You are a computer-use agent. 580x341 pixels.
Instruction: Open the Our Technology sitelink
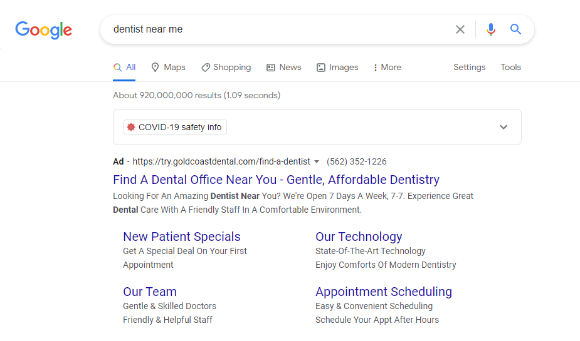359,237
